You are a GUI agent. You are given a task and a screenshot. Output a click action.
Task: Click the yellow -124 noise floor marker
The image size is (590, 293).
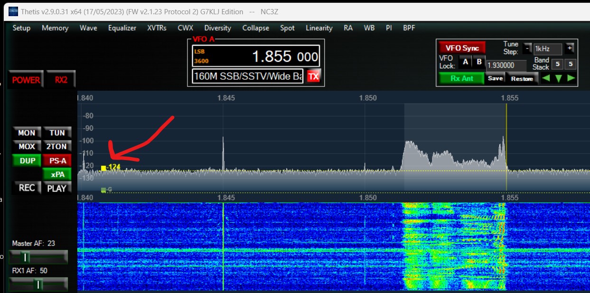(x=103, y=168)
